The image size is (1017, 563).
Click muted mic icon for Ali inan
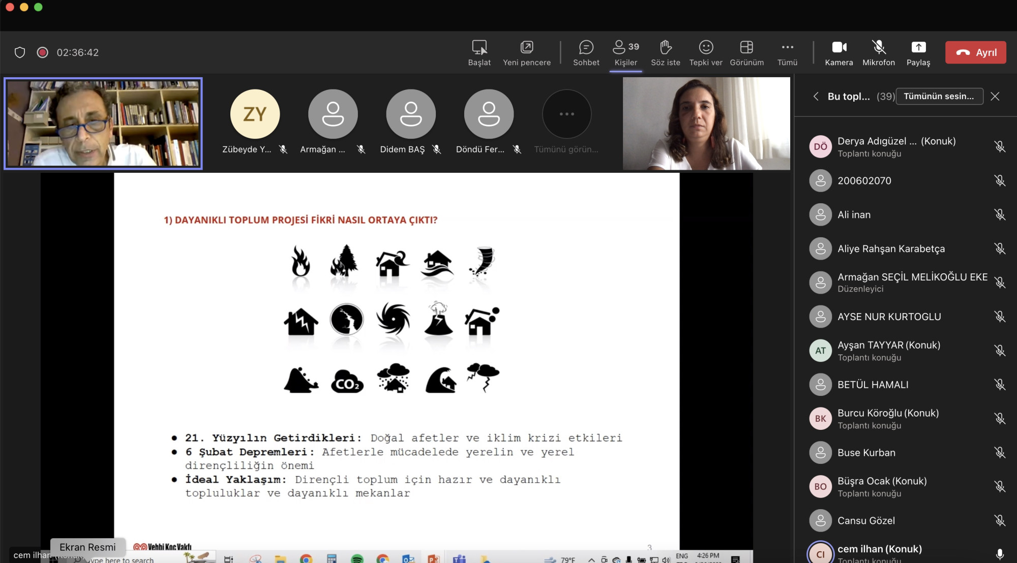click(x=1000, y=215)
